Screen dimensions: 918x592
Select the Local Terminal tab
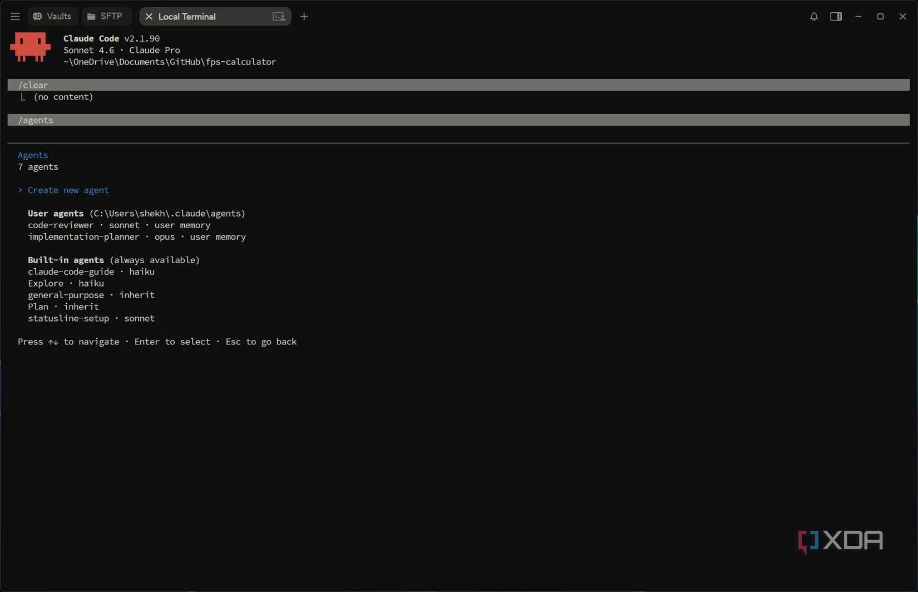[215, 17]
